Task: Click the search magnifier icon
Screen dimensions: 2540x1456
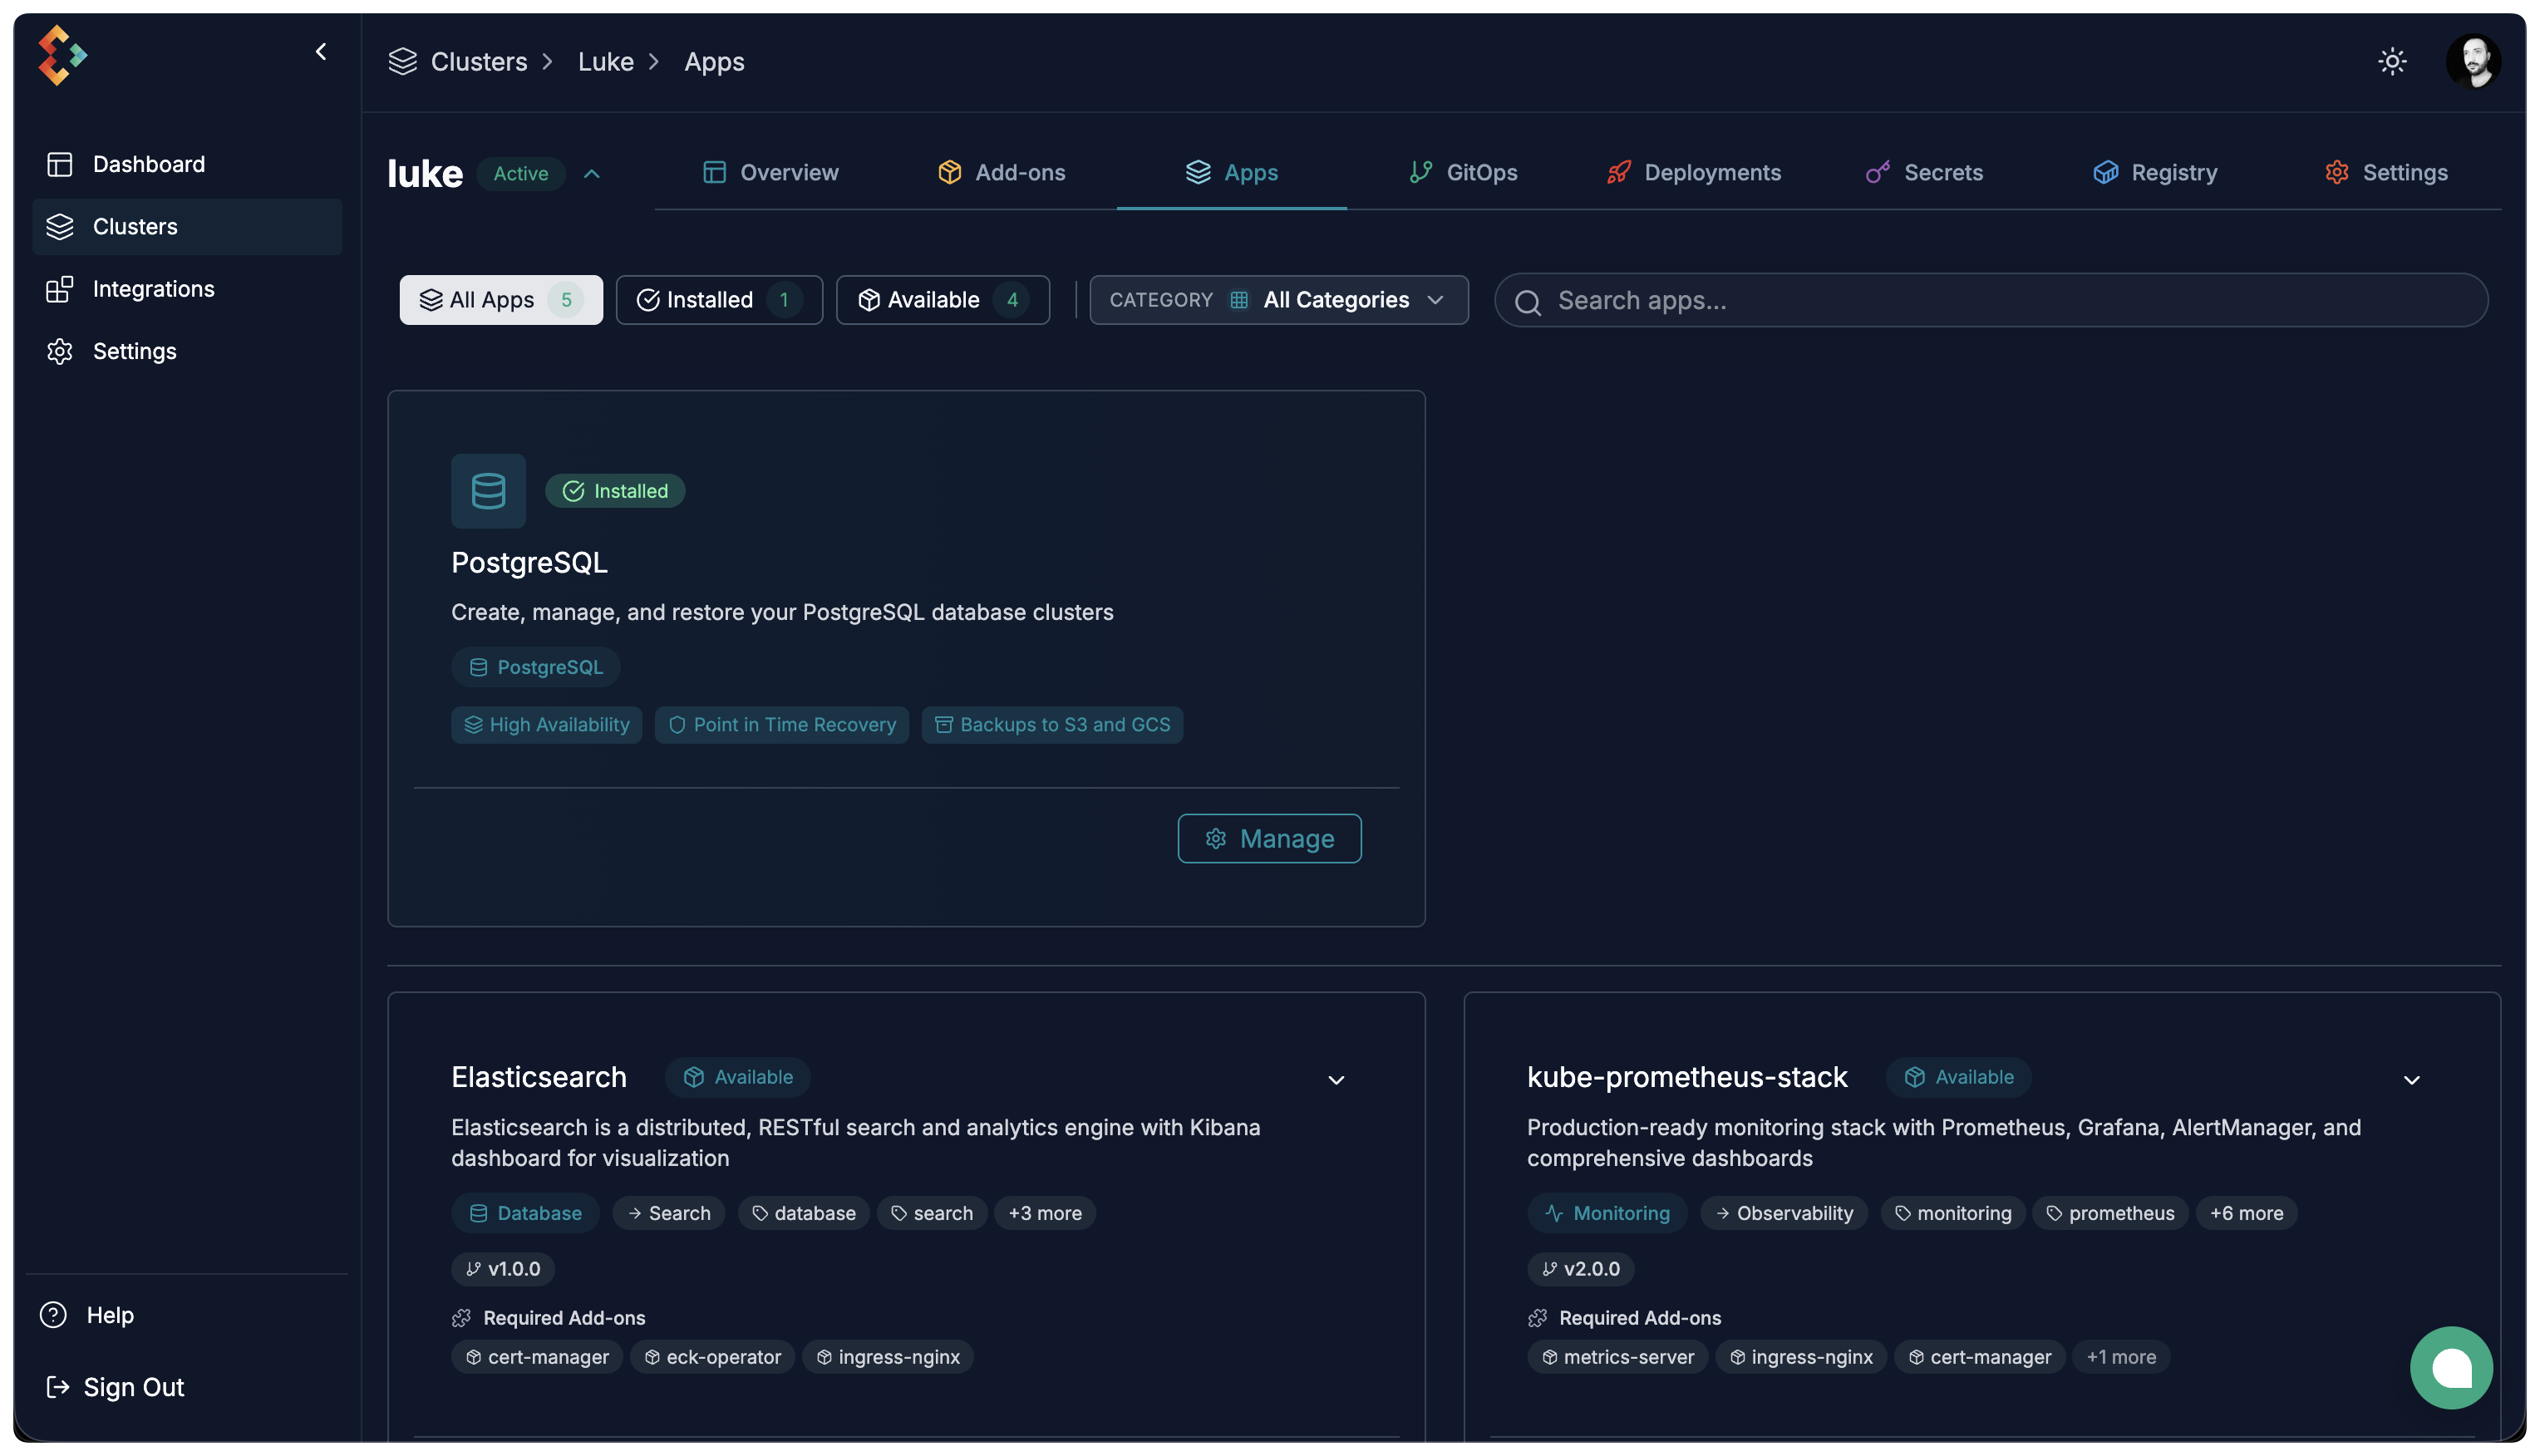Action: (1526, 302)
